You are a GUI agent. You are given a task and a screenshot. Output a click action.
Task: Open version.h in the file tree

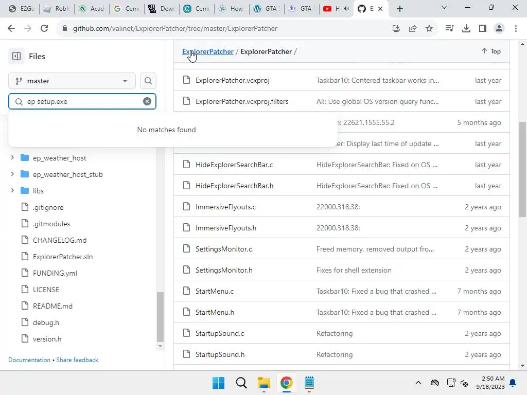tap(47, 339)
